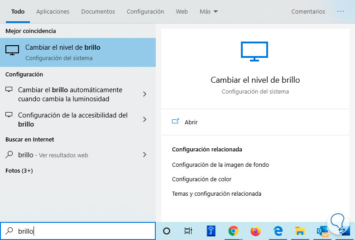Open File Explorer from the taskbar
Image resolution: width=355 pixels, height=240 pixels.
[300, 231]
